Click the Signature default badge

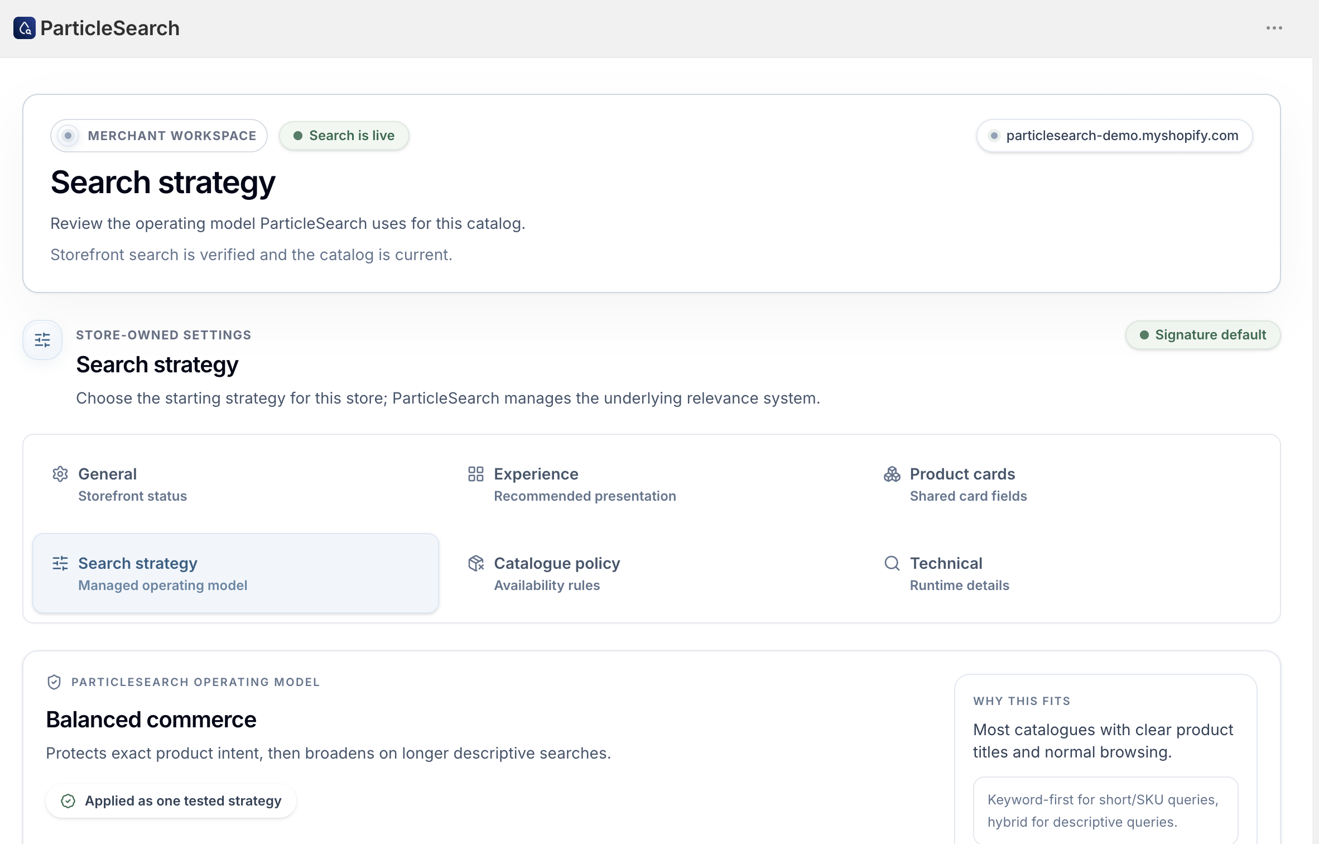pyautogui.click(x=1203, y=335)
